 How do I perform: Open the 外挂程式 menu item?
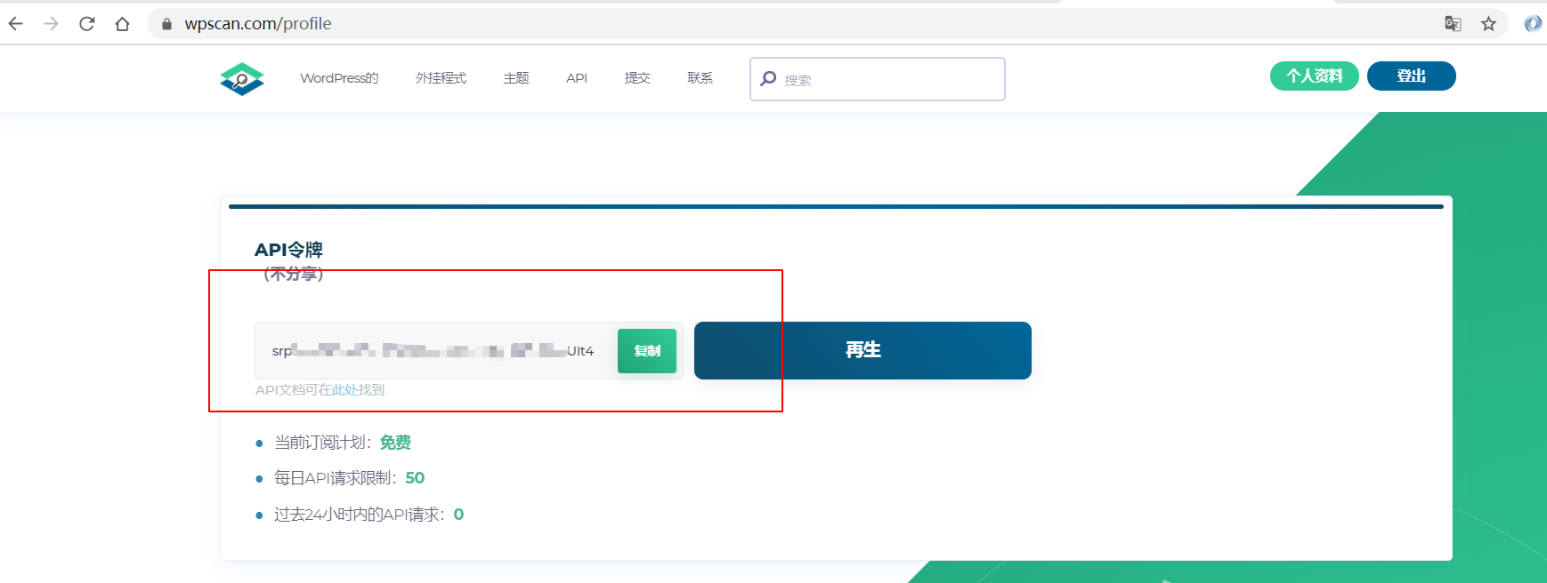pos(441,78)
